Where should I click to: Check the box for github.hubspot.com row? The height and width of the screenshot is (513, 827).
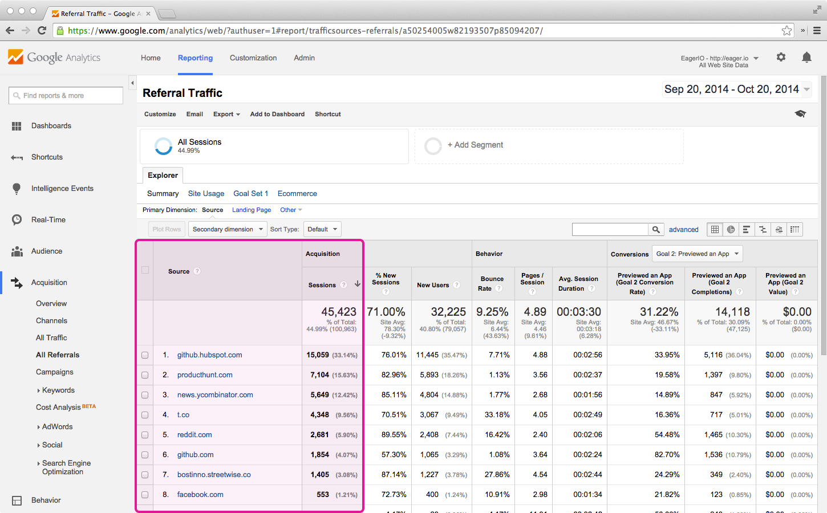click(x=145, y=355)
